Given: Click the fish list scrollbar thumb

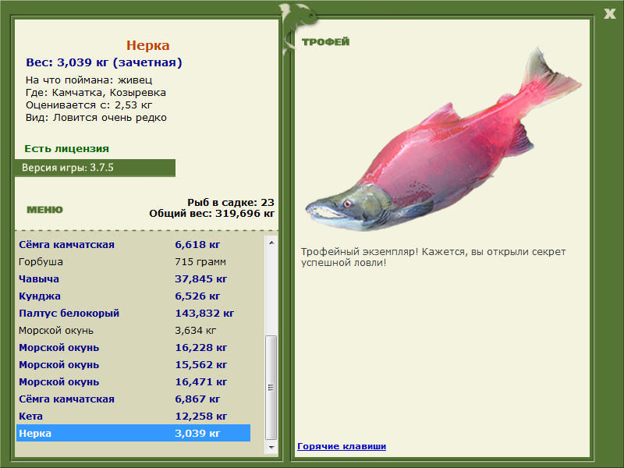Looking at the screenshot, I should click(271, 387).
